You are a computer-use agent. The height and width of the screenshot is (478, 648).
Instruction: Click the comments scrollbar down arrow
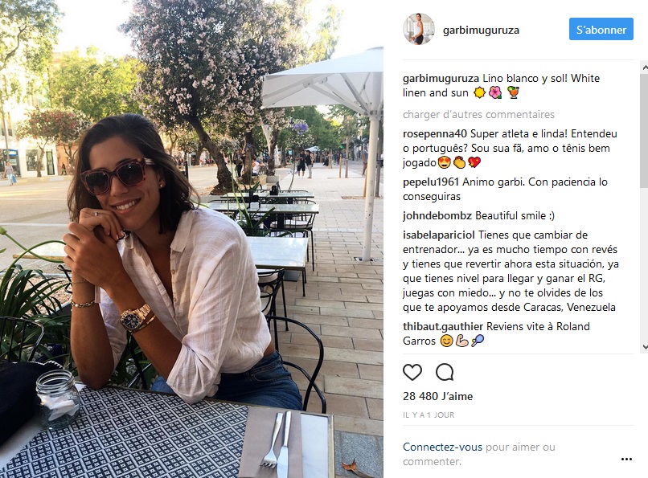(x=644, y=347)
